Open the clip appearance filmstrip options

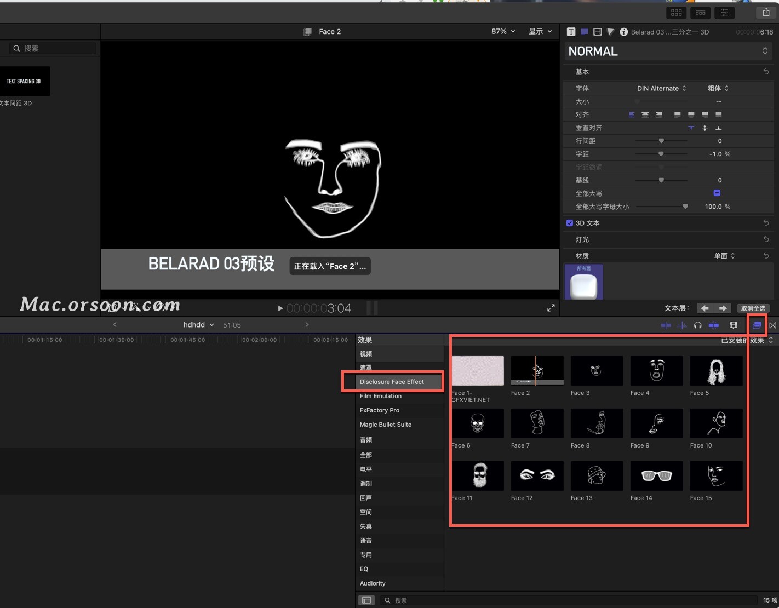(734, 325)
